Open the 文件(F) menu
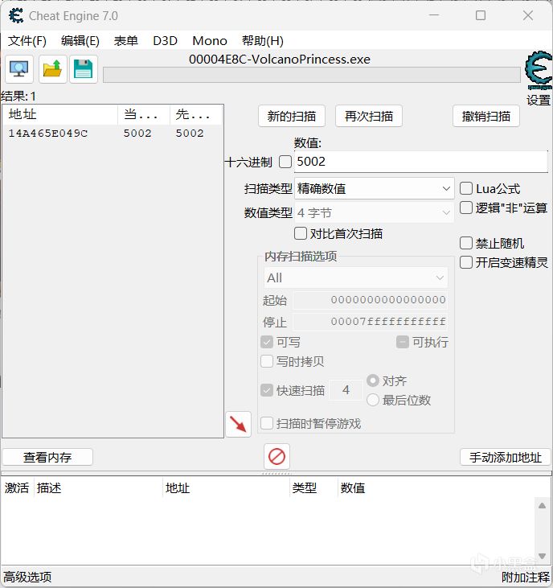Screen dimensions: 553x588 [x=27, y=40]
